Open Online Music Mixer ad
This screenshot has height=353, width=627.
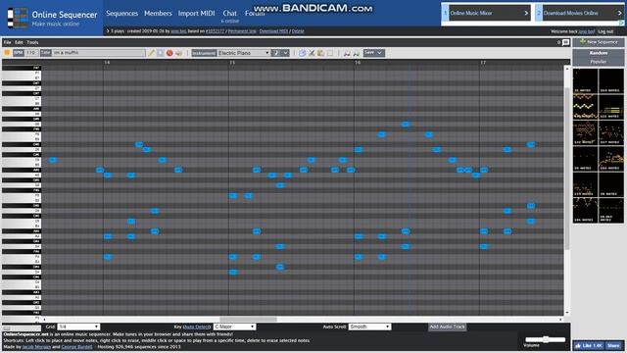pyautogui.click(x=486, y=13)
